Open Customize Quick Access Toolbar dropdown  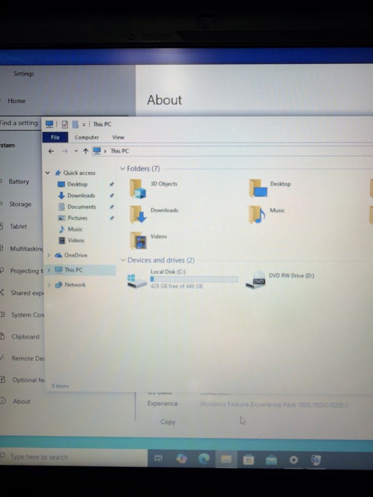click(x=84, y=125)
